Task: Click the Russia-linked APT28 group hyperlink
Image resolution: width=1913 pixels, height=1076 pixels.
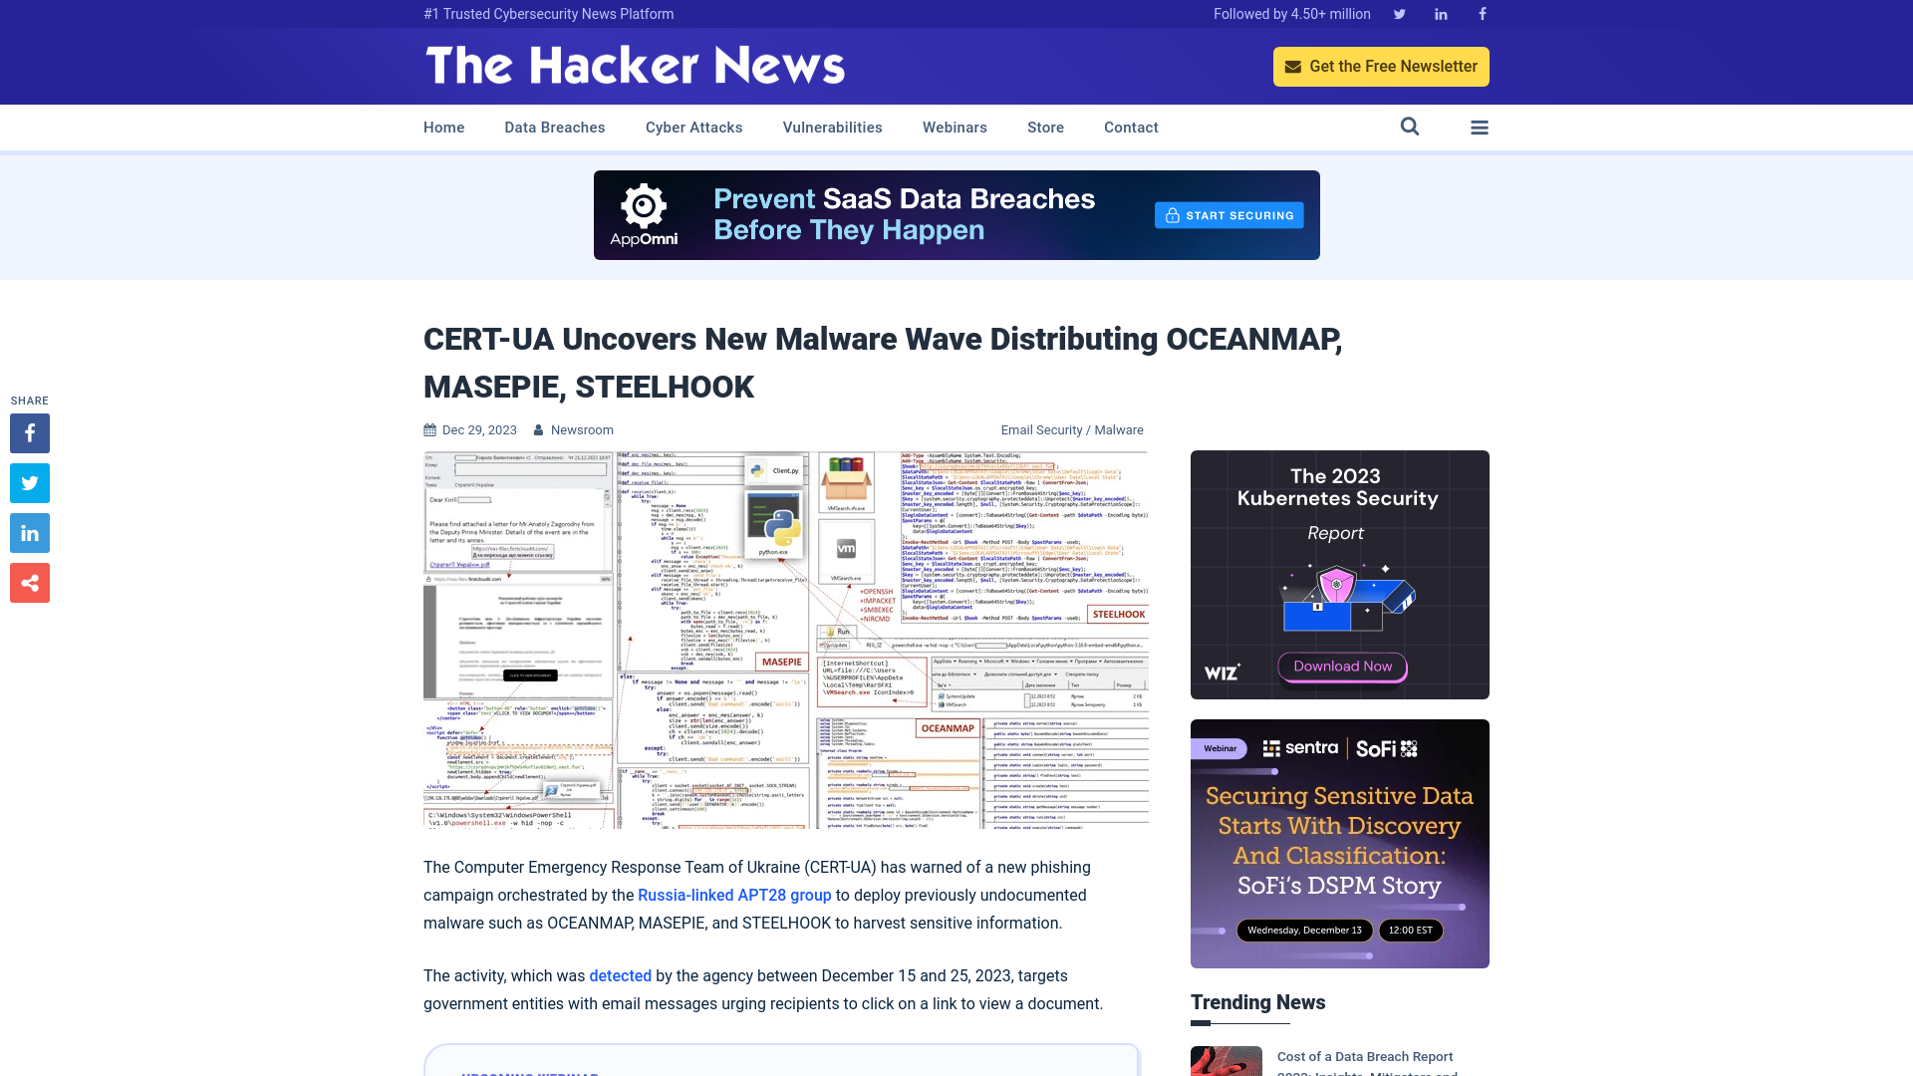Action: [733, 895]
